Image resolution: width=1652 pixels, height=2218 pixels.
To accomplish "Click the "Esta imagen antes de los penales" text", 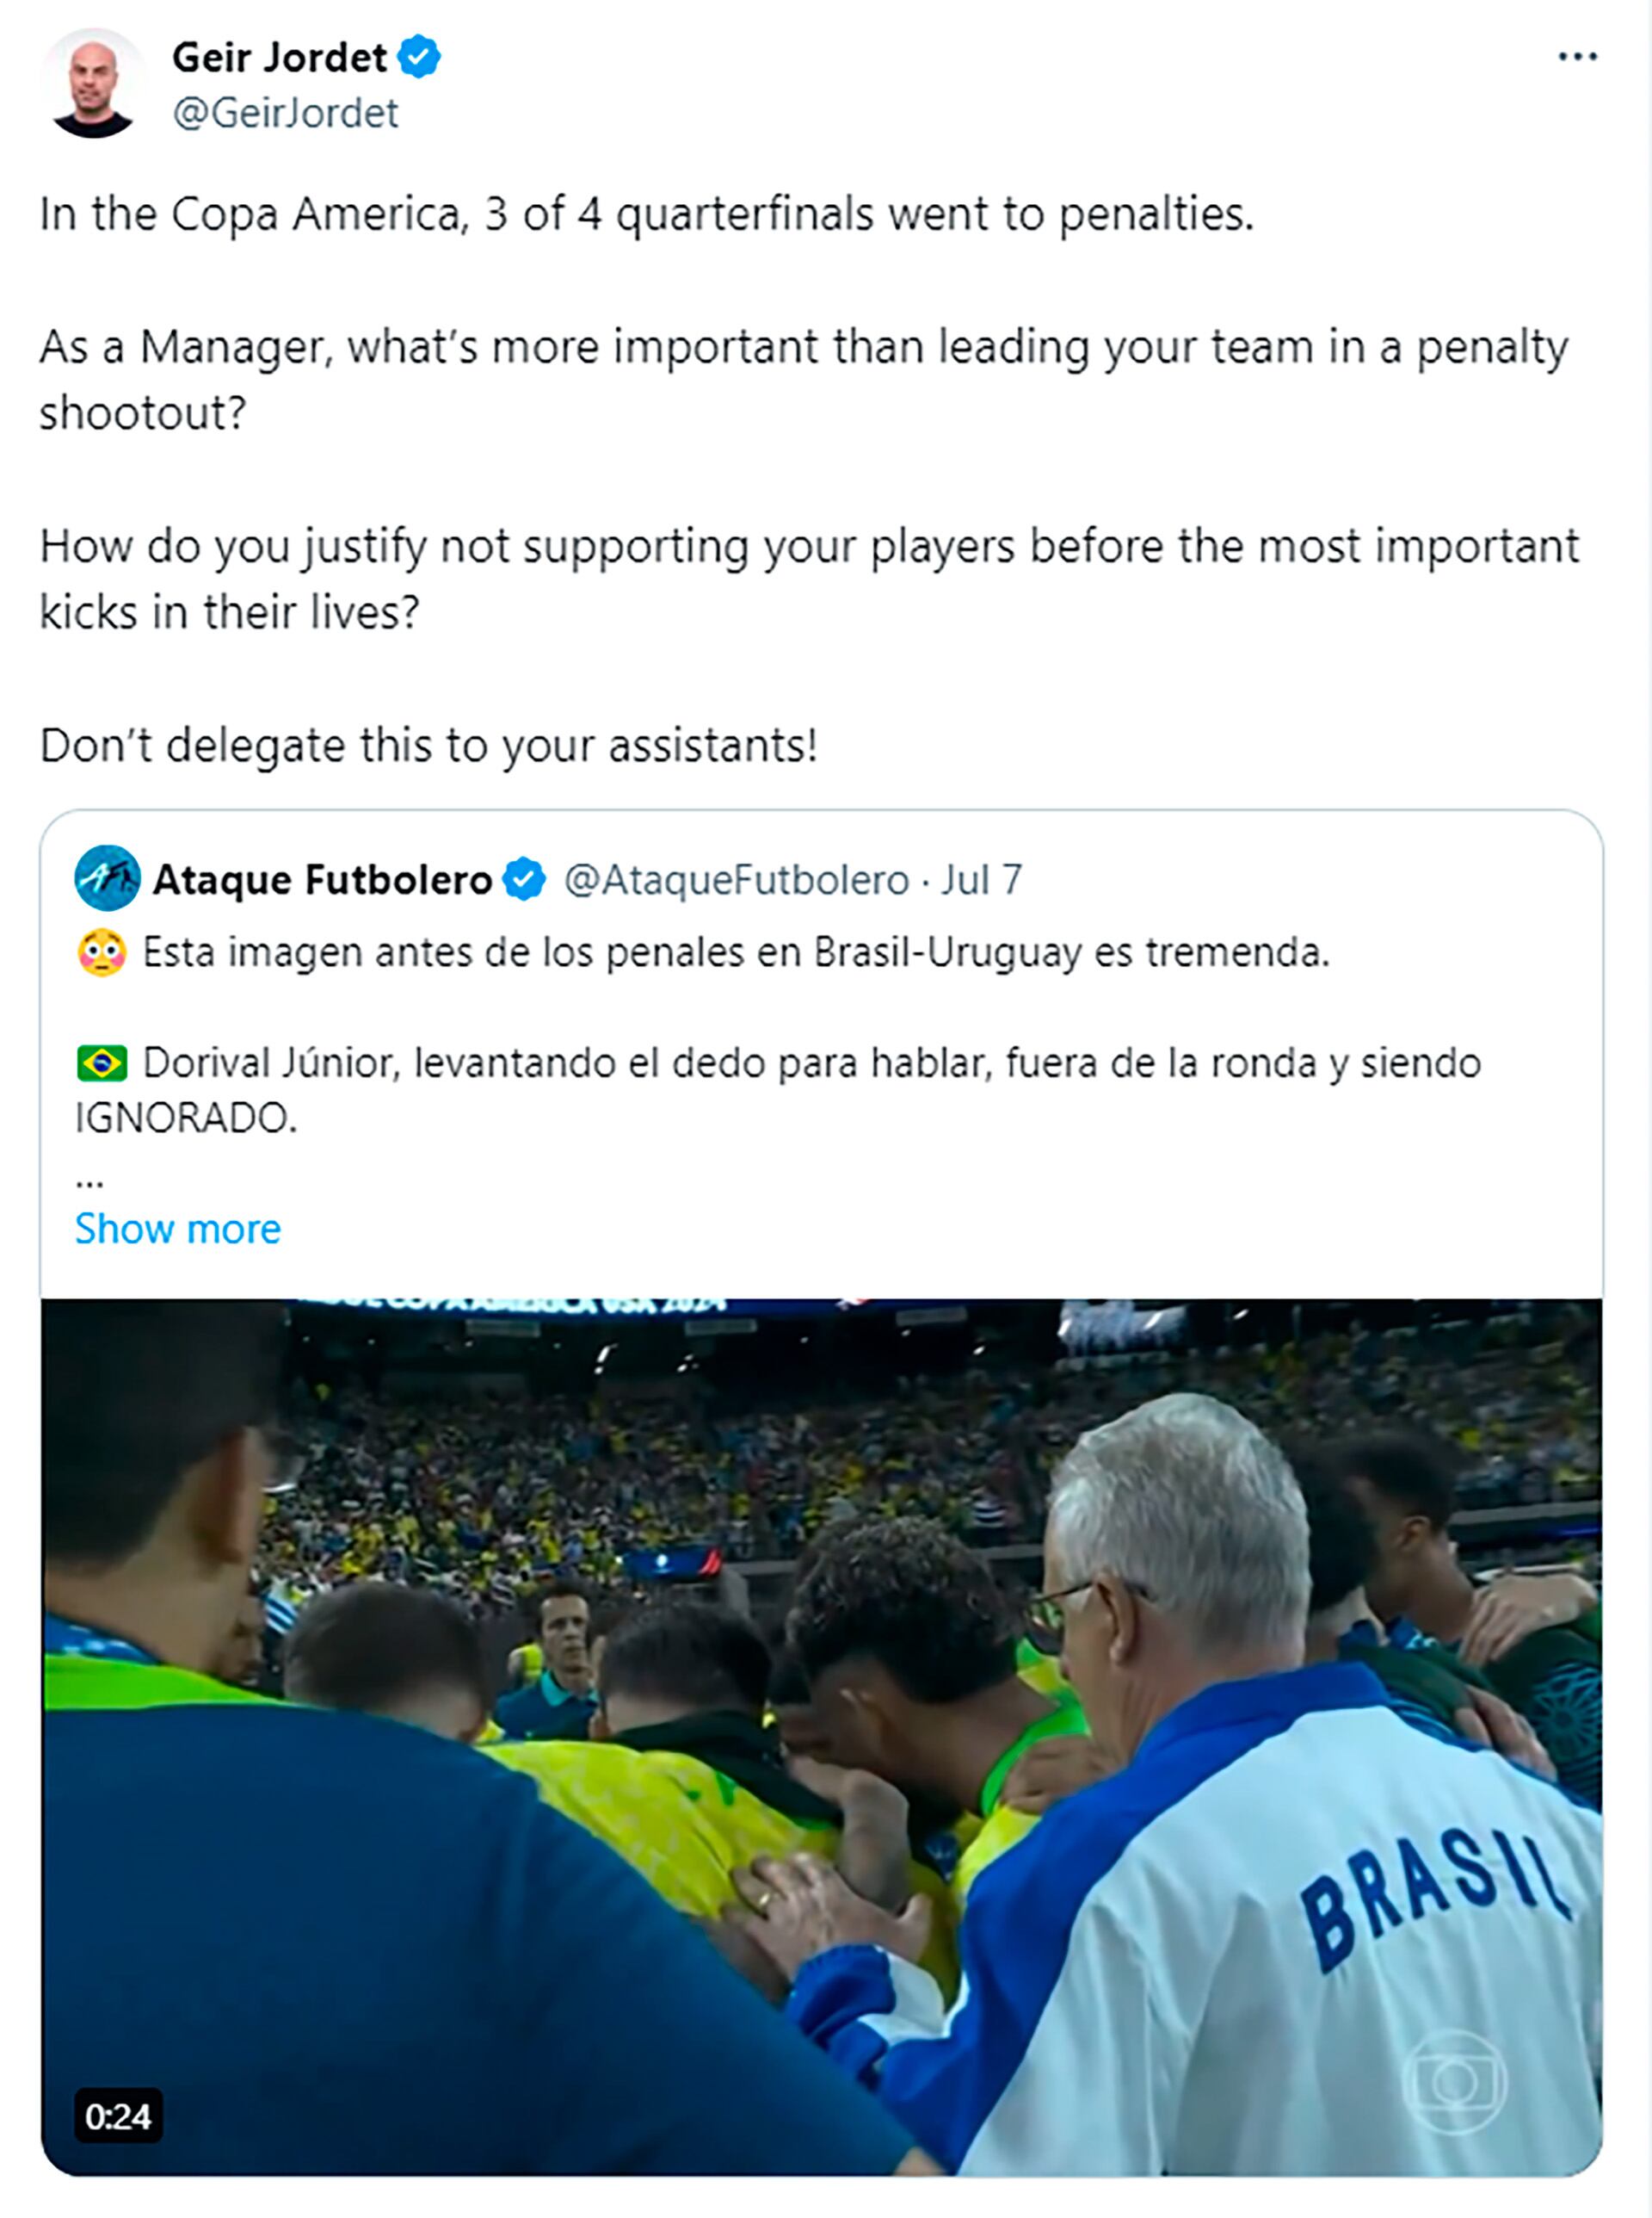I will click(736, 952).
